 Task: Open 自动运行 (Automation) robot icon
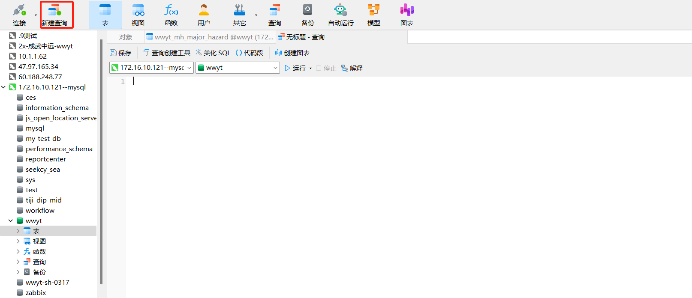pyautogui.click(x=341, y=15)
